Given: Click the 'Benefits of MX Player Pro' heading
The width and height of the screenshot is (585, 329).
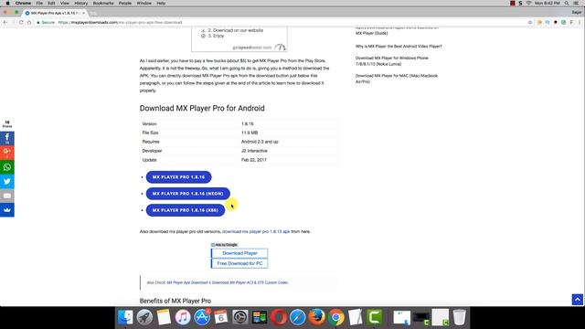Looking at the screenshot, I should tap(175, 301).
